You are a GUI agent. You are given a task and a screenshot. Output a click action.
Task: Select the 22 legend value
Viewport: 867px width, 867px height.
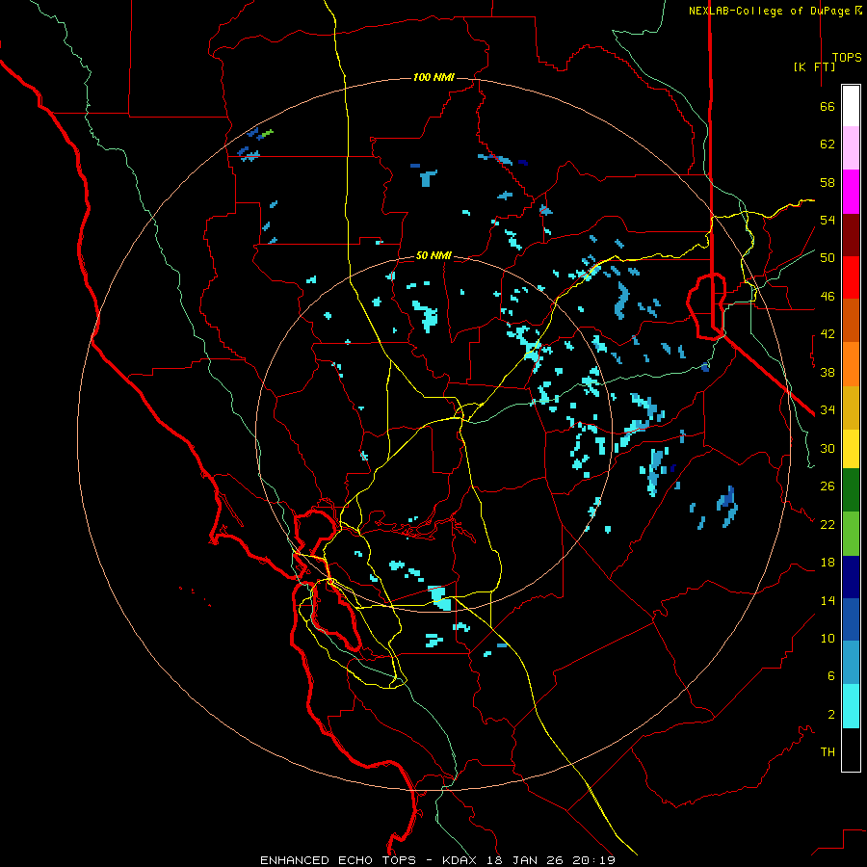tap(828, 524)
